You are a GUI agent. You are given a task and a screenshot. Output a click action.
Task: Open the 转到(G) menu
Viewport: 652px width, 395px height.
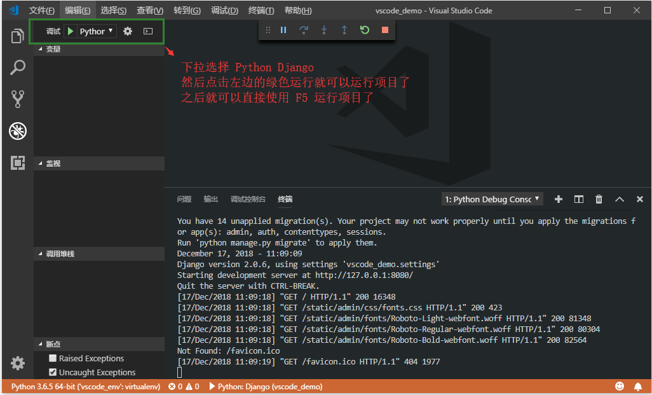[x=187, y=10]
